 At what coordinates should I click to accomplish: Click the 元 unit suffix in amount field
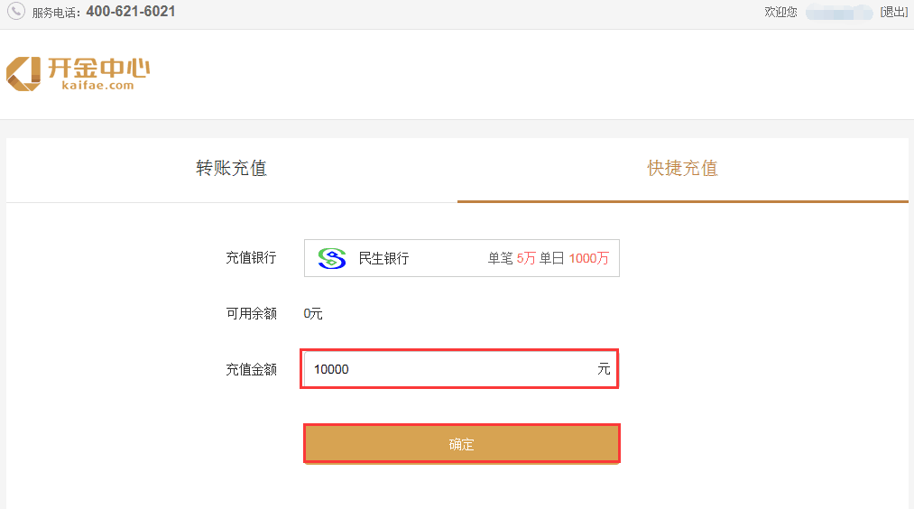pos(604,369)
